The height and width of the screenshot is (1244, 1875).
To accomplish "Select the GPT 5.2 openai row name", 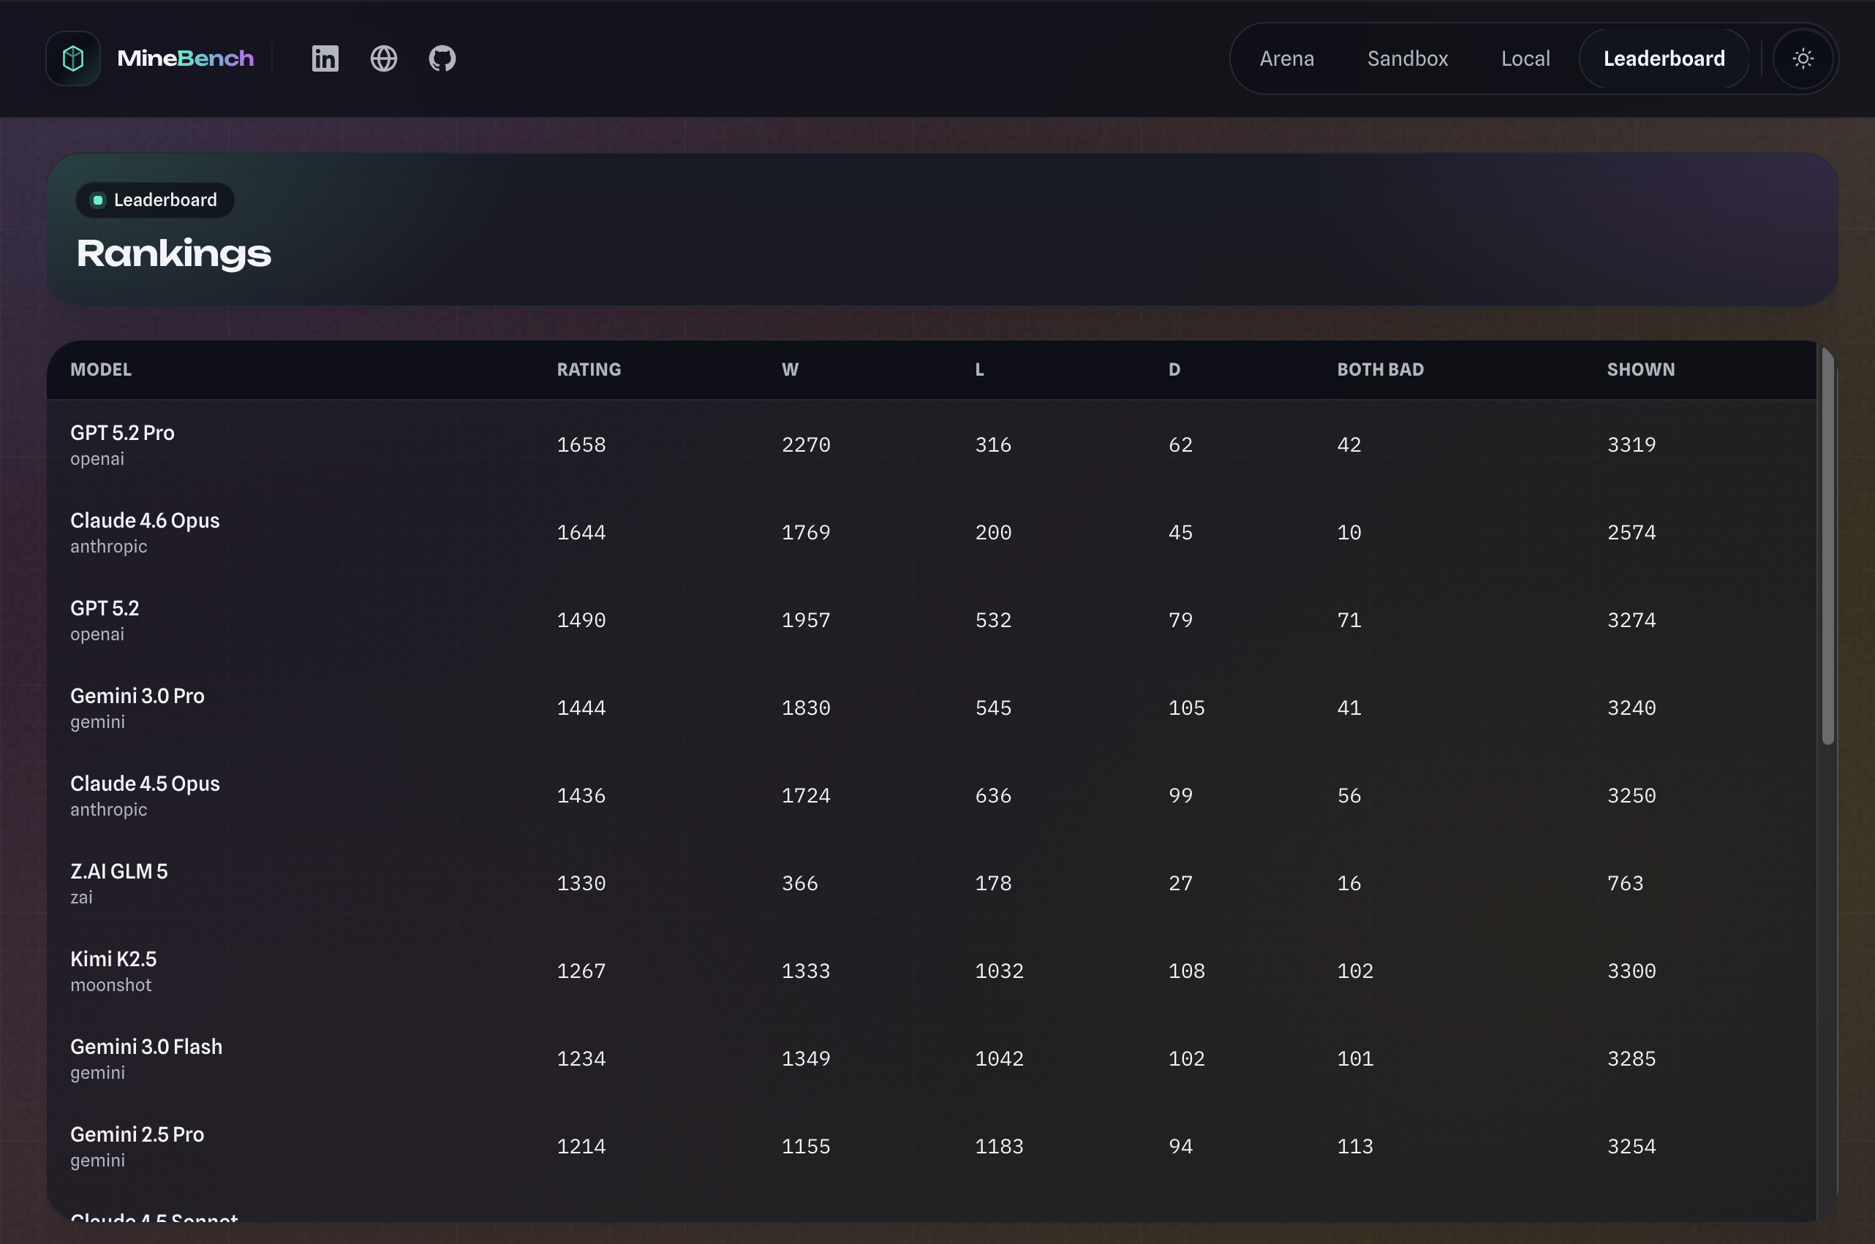I will point(105,607).
